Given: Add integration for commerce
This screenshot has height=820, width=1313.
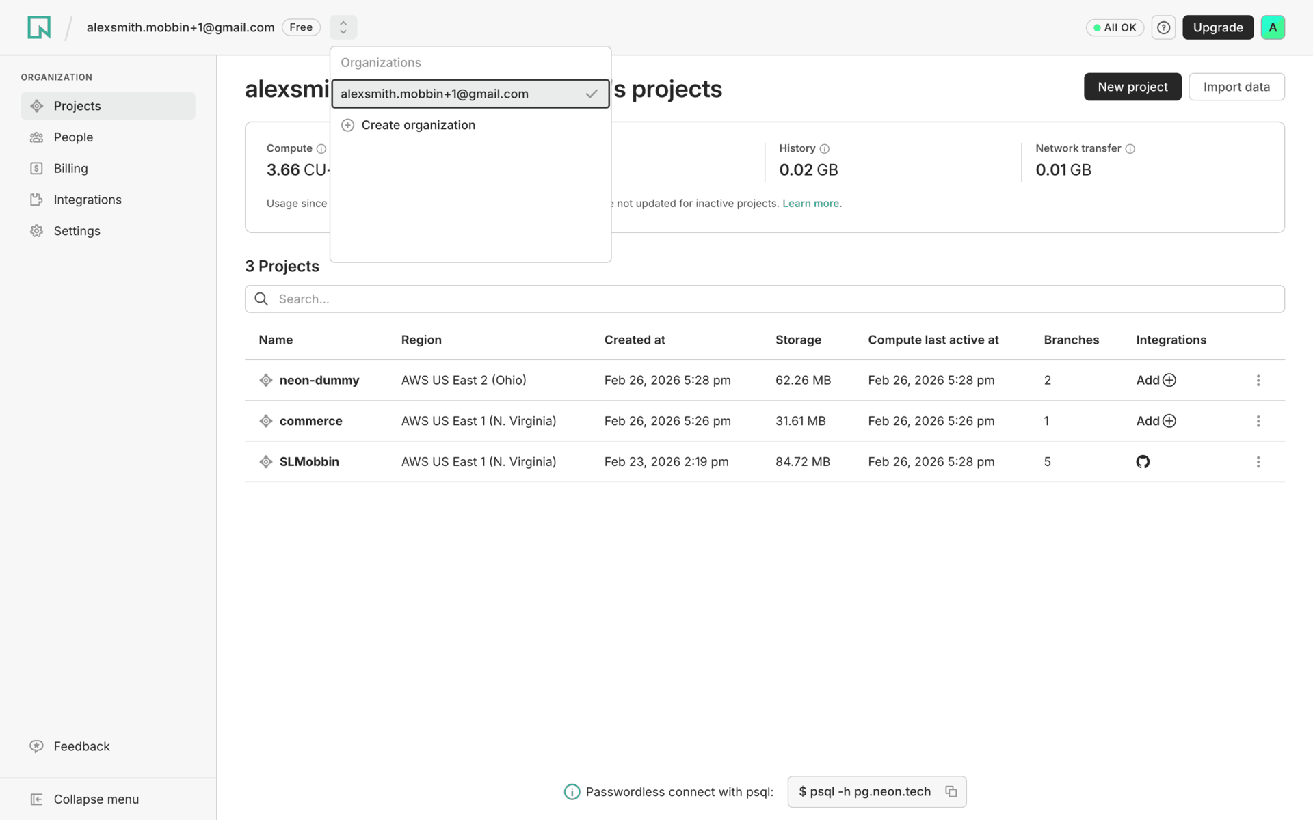Looking at the screenshot, I should click(x=1156, y=421).
